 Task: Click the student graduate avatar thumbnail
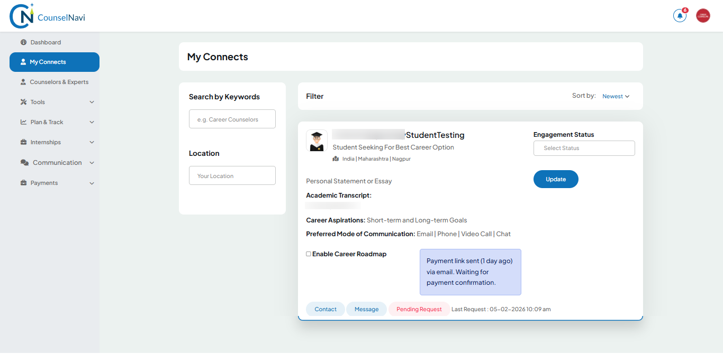coord(317,141)
